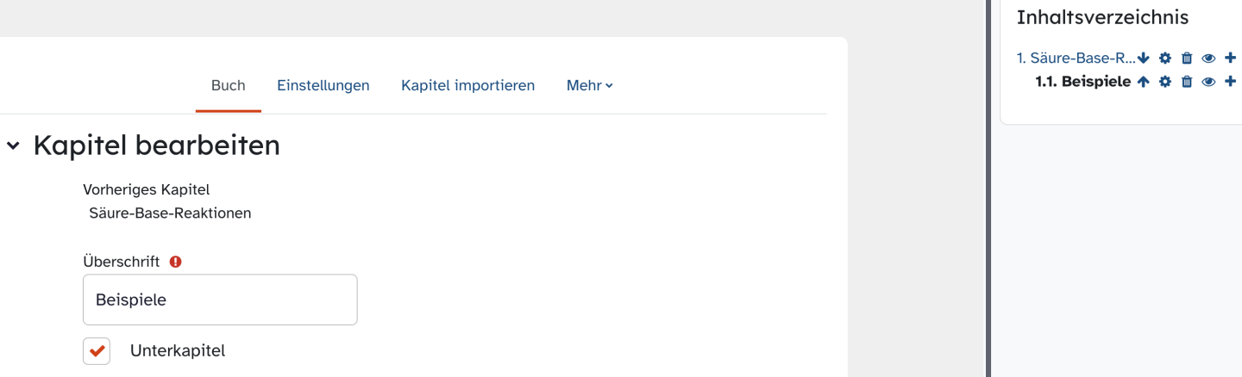This screenshot has height=377, width=1242.
Task: Uncheck the Unterkapitel checkbox
Action: click(97, 351)
